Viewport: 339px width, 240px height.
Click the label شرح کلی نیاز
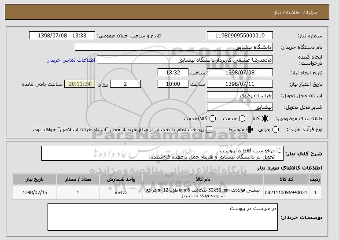(x=303, y=154)
